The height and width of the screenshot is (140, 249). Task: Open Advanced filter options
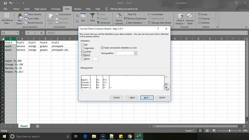103,23
